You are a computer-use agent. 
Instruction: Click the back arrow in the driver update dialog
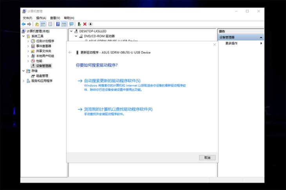point(70,52)
